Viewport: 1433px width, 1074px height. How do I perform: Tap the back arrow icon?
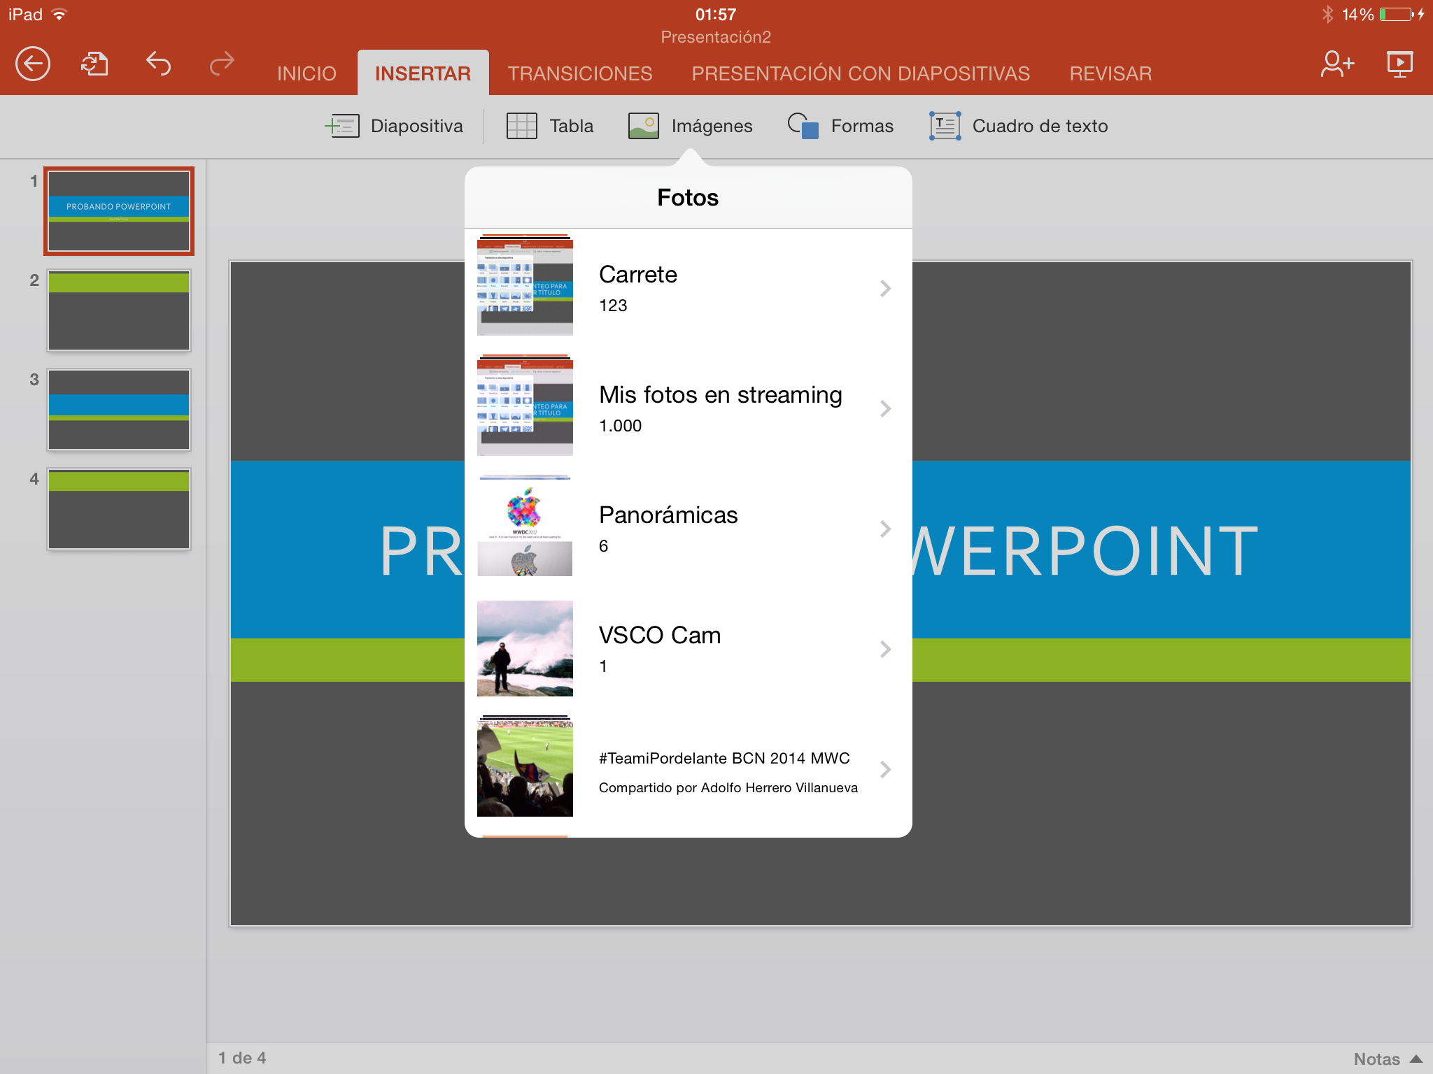coord(33,64)
